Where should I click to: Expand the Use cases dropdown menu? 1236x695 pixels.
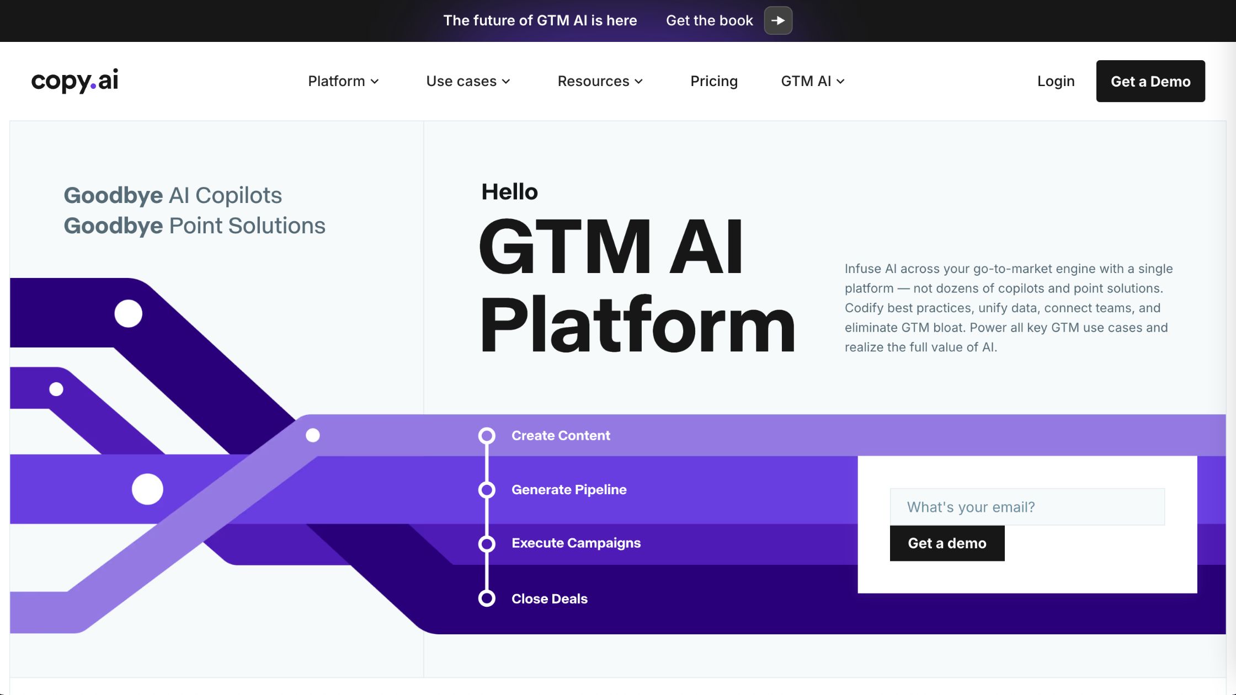click(x=468, y=81)
